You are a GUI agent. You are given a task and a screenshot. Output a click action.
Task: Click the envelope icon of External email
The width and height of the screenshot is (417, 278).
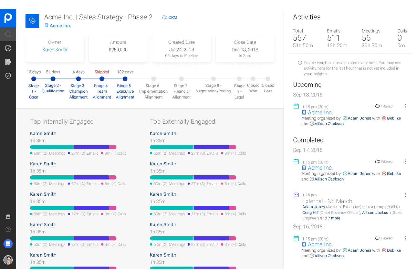click(296, 195)
